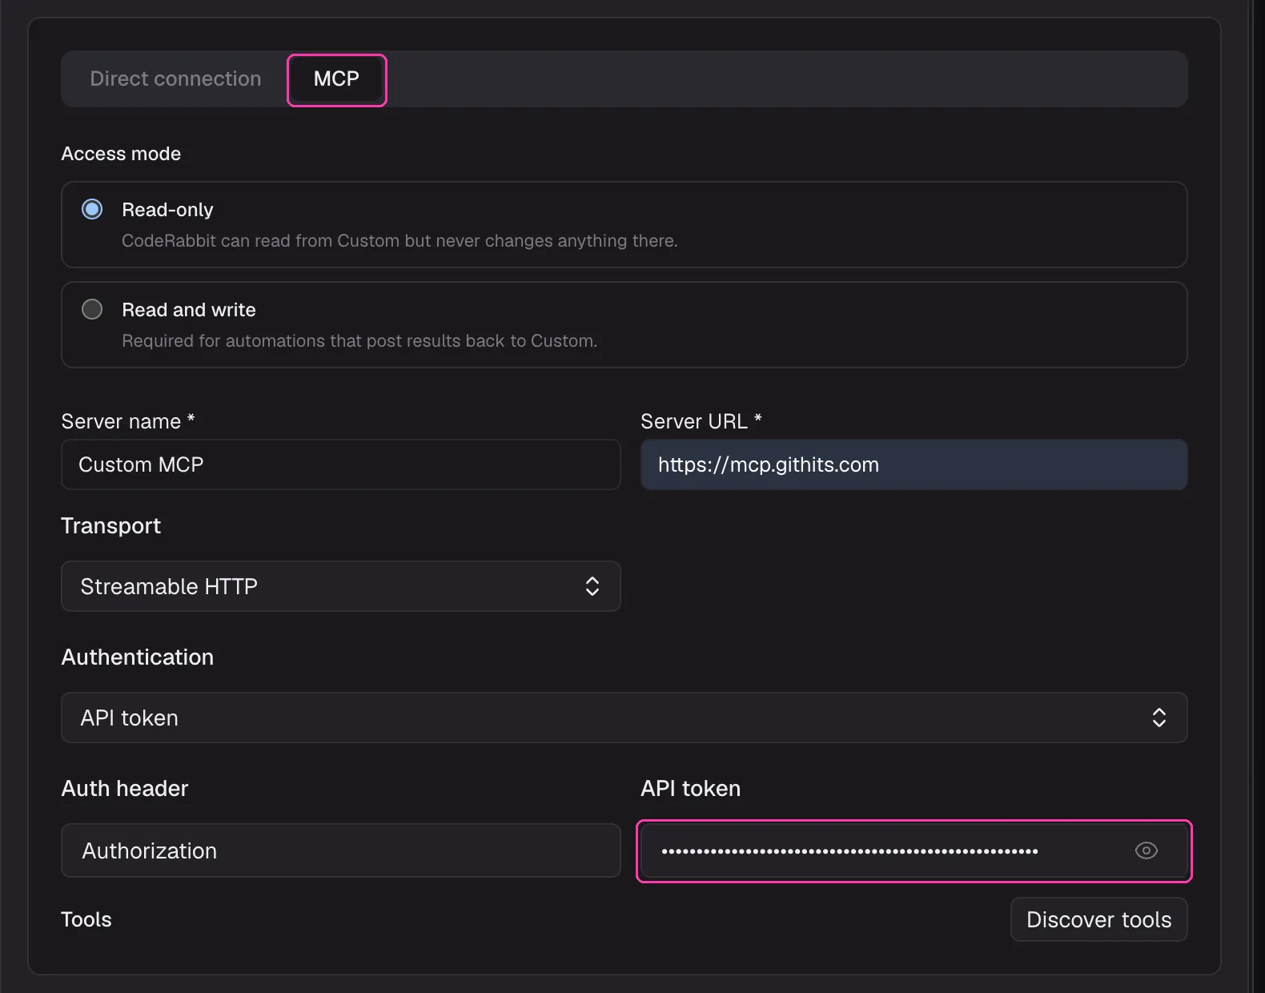Screen dimensions: 1265x993
Task: Reveal the API token with the eye icon
Action: tap(1147, 850)
